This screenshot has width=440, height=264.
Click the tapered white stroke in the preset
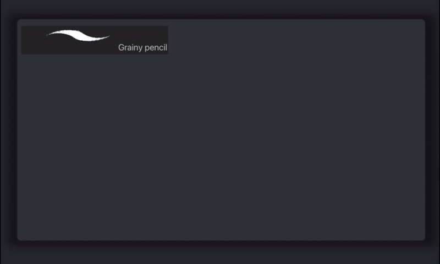pos(78,36)
